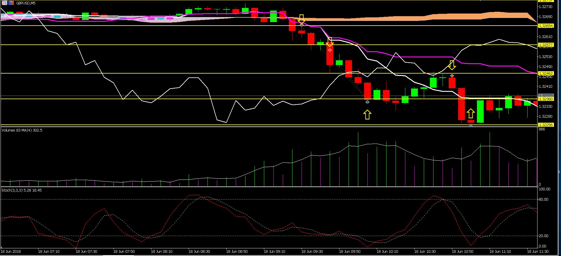Viewport: 561px width, 256px height.
Task: Click the 18 Jun 09:30 time label
Action: [x=312, y=252]
